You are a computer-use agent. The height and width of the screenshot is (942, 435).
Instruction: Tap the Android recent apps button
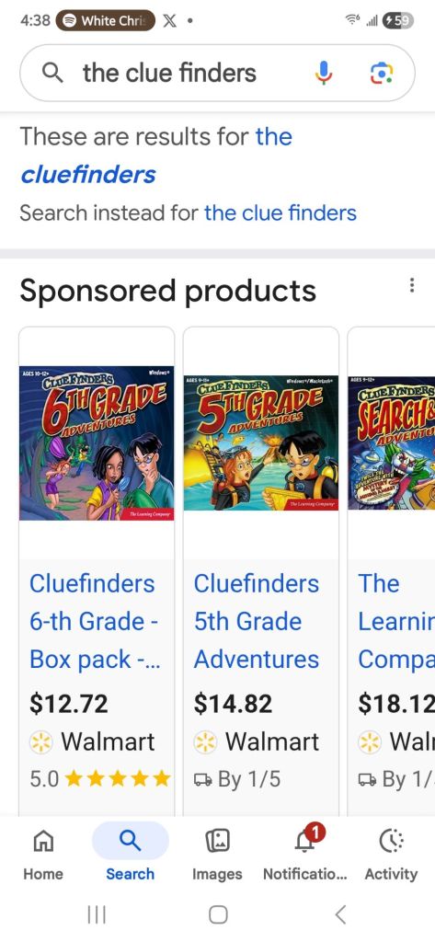tap(97, 915)
